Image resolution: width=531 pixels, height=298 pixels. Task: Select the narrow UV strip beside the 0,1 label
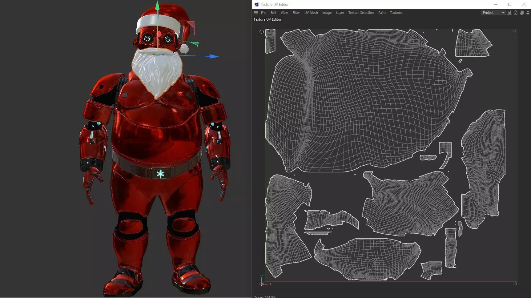[270, 41]
